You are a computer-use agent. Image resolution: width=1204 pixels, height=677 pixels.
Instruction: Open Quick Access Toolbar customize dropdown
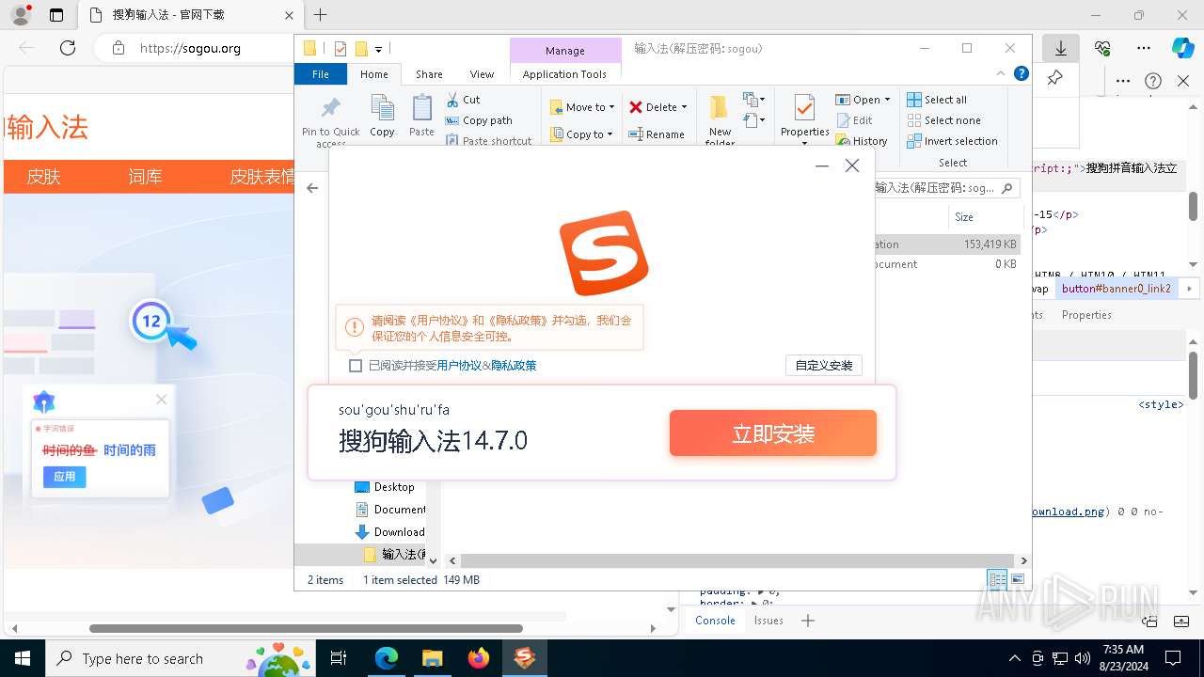click(x=378, y=49)
